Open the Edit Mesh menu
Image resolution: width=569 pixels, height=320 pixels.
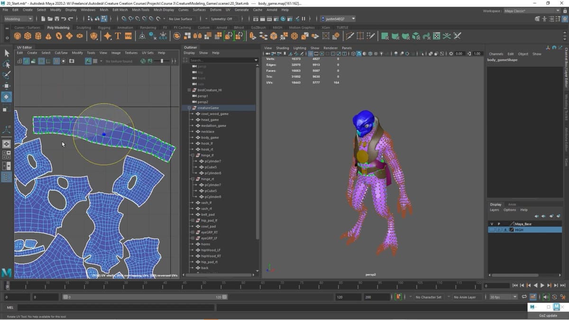120,9
